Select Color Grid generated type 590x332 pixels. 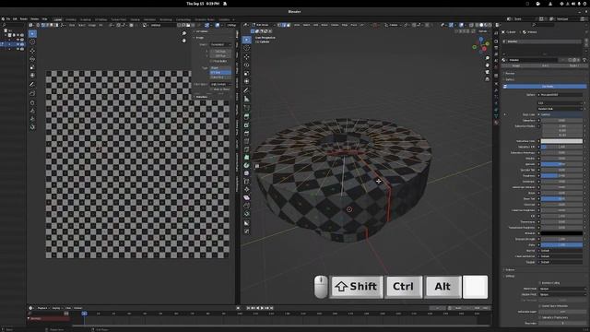click(220, 77)
